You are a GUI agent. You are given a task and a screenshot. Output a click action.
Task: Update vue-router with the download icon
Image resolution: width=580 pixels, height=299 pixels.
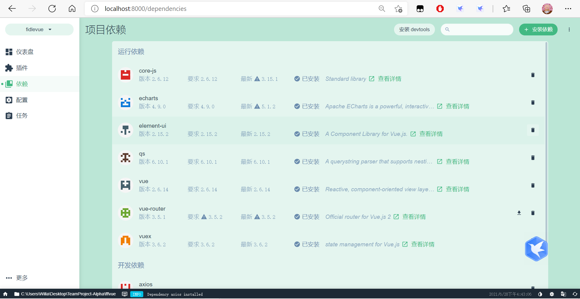[x=519, y=213]
